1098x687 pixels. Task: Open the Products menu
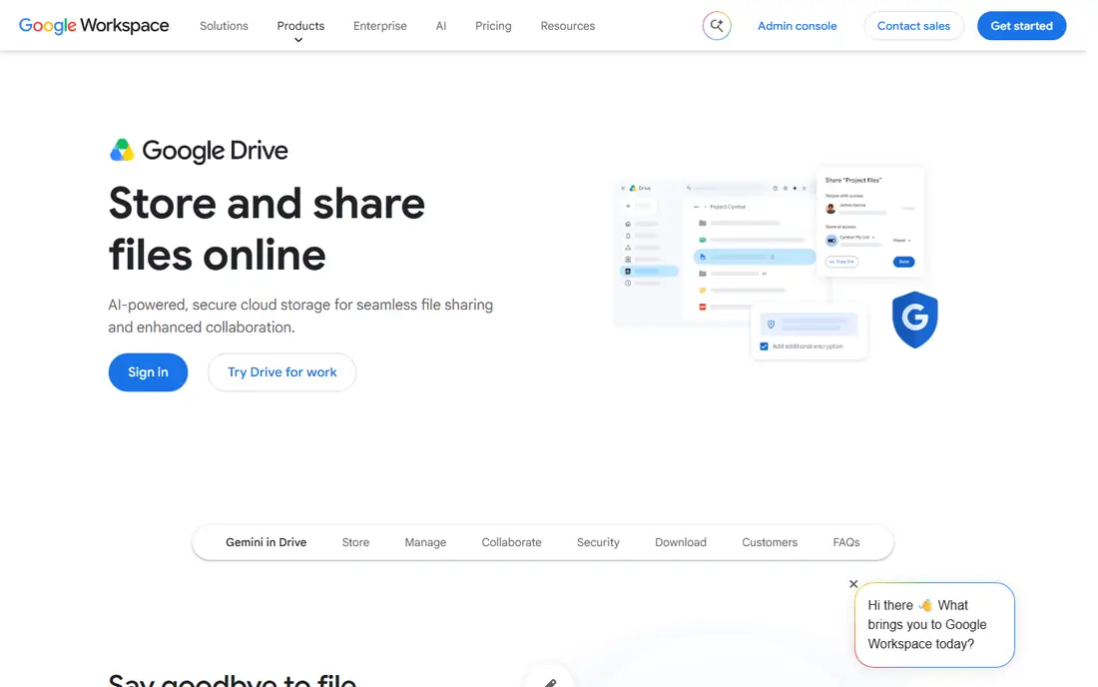click(300, 26)
